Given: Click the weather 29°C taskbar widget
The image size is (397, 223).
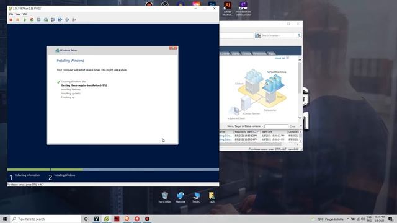Looking at the screenshot, I should tap(328, 219).
